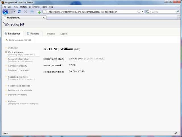Click the new tab green plus icon

click(x=39, y=12)
